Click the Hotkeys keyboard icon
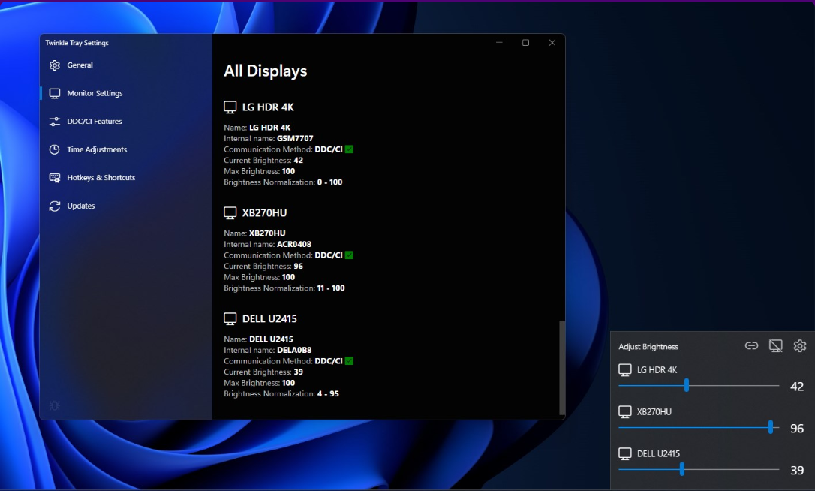Screen dimensions: 815x491 click(x=55, y=177)
